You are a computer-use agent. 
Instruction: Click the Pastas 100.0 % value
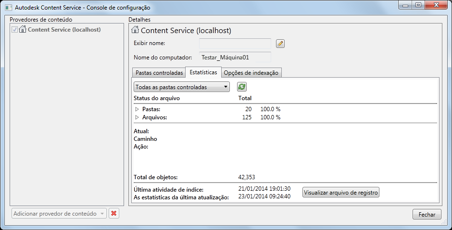coord(271,109)
